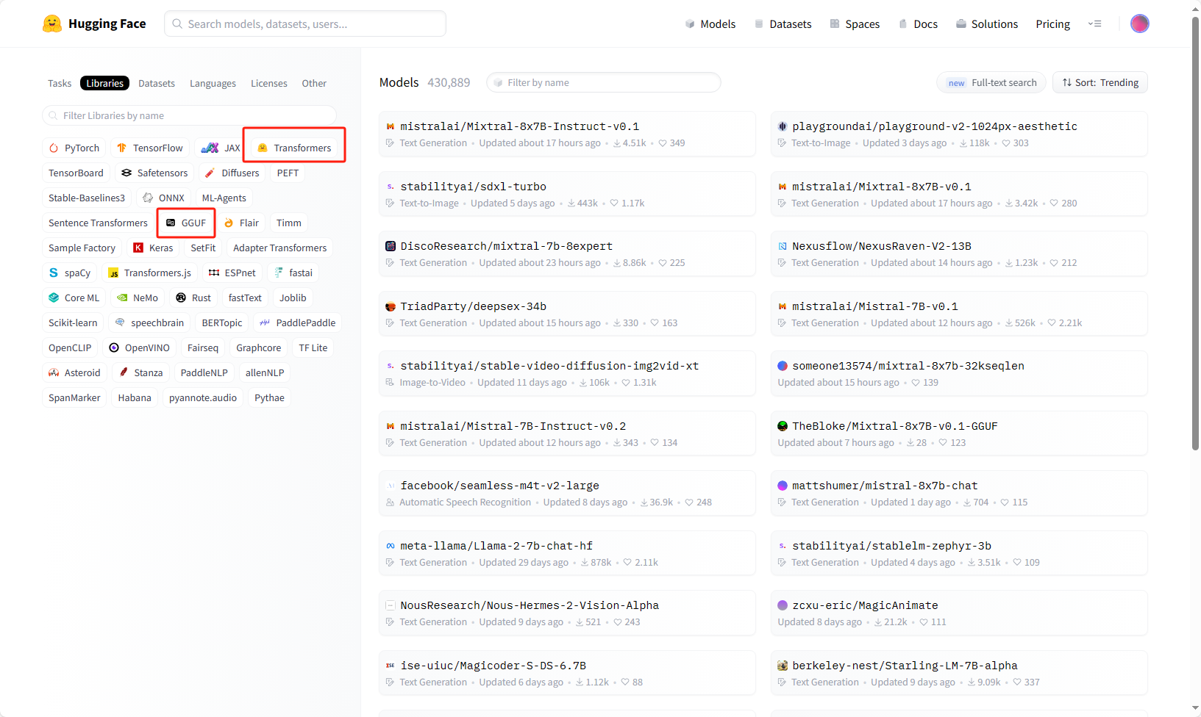Open the user profile avatar
1201x717 pixels.
pos(1139,24)
